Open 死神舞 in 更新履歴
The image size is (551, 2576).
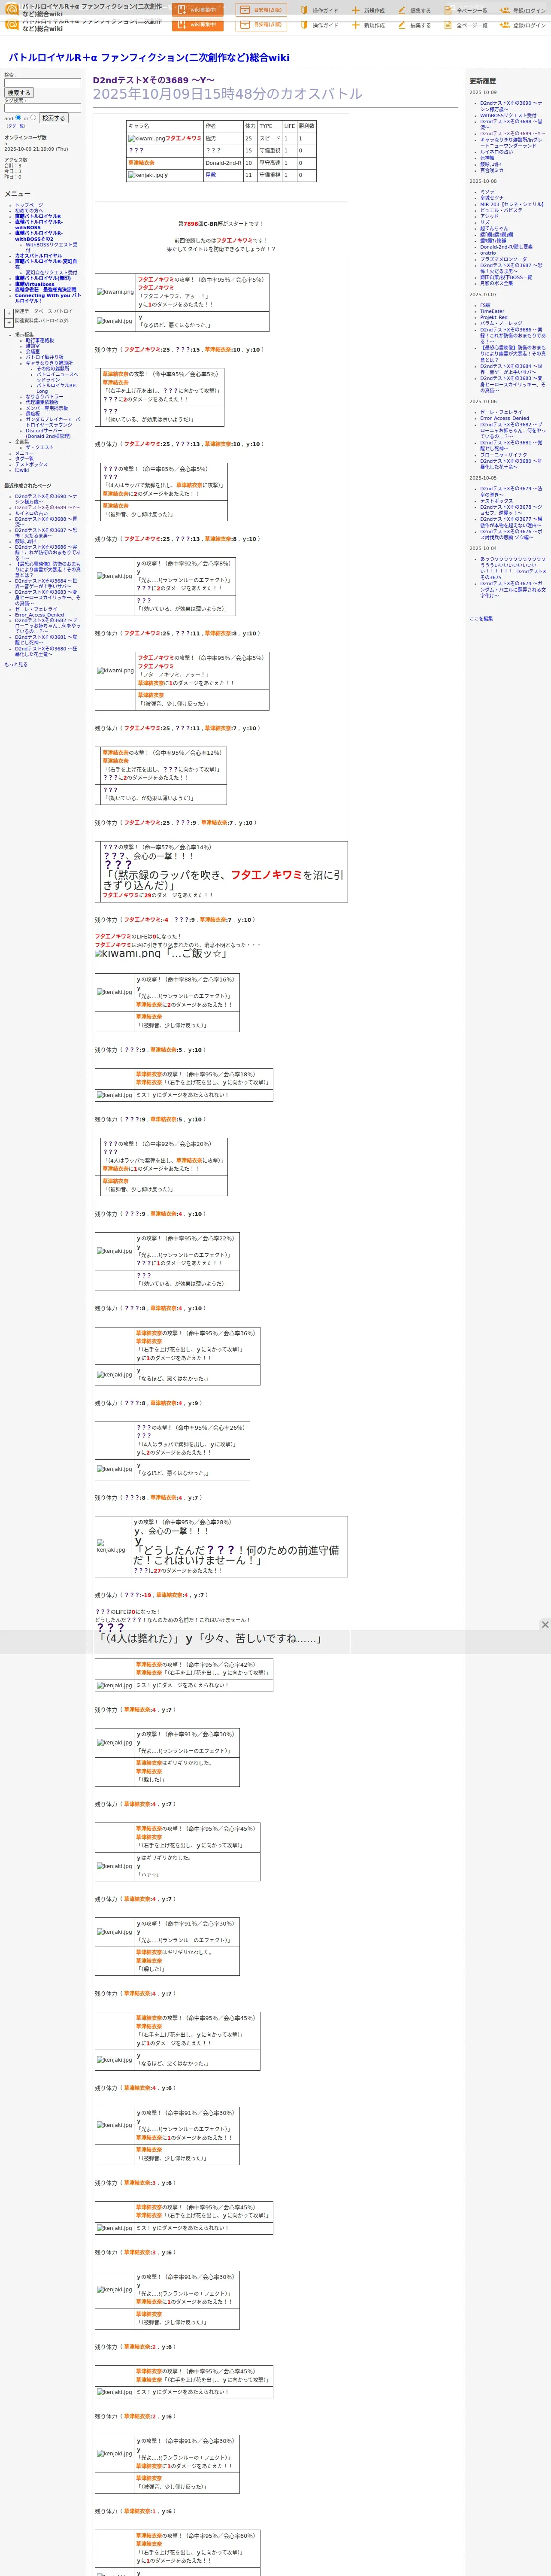click(x=487, y=158)
